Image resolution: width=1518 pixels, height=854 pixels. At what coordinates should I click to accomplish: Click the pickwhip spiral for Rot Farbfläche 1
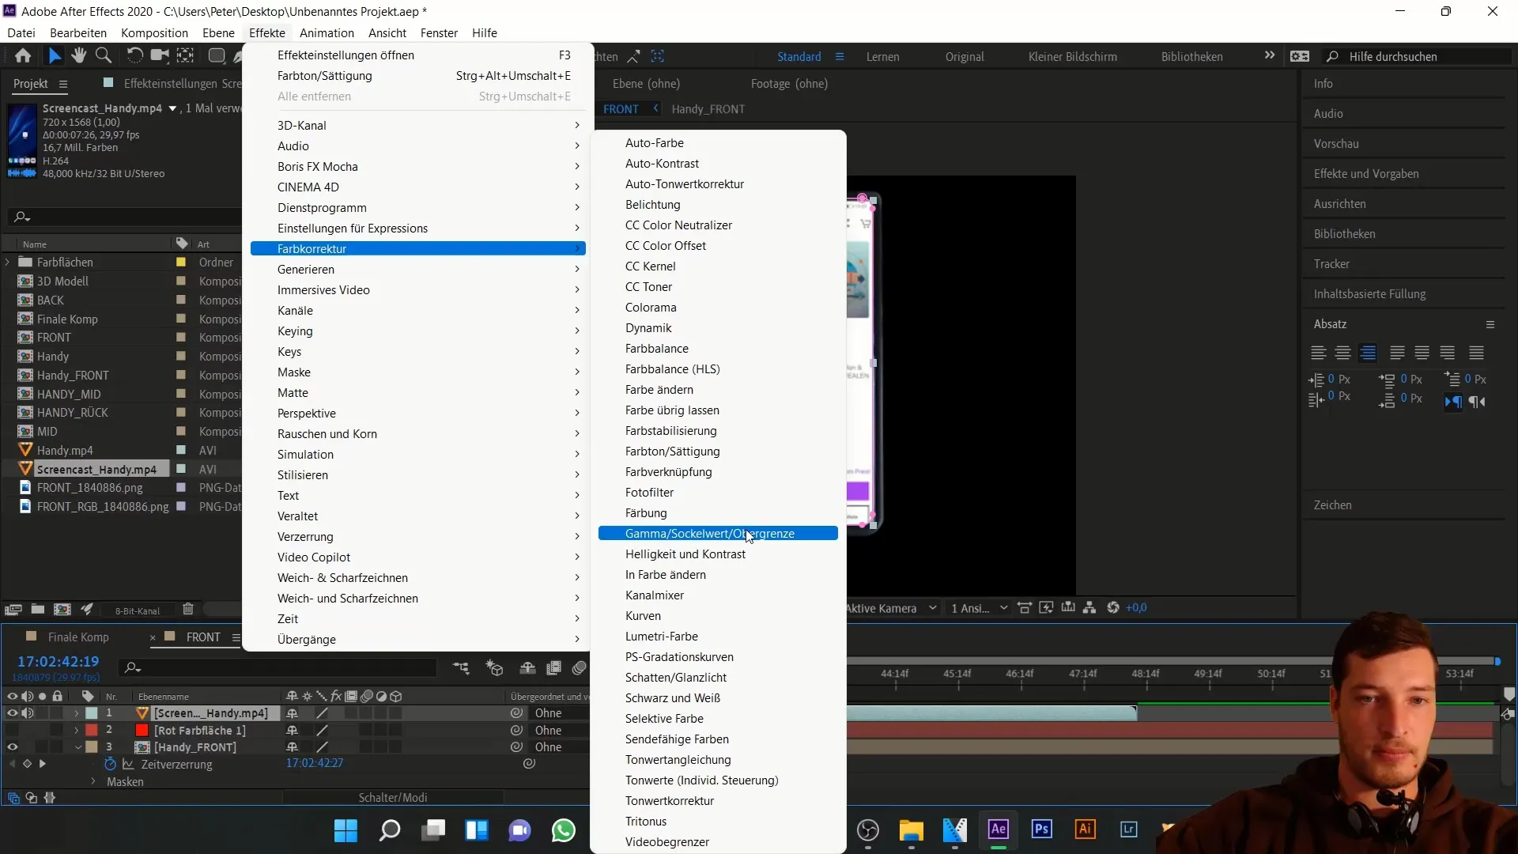pyautogui.click(x=516, y=731)
